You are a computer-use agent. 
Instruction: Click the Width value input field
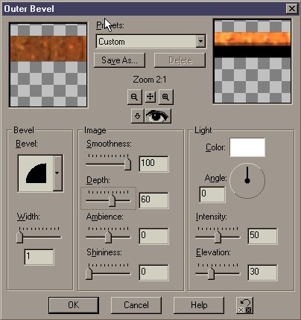[x=39, y=257]
